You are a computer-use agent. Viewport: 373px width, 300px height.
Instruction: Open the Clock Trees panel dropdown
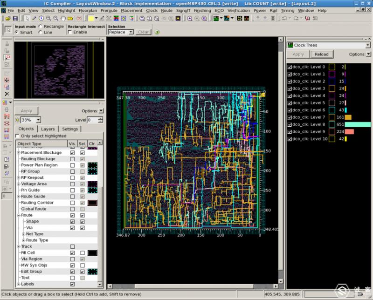click(368, 45)
